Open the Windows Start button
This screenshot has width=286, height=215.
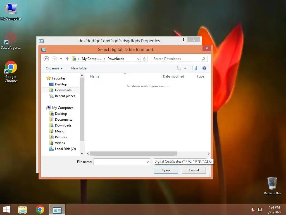pyautogui.click(x=7, y=209)
